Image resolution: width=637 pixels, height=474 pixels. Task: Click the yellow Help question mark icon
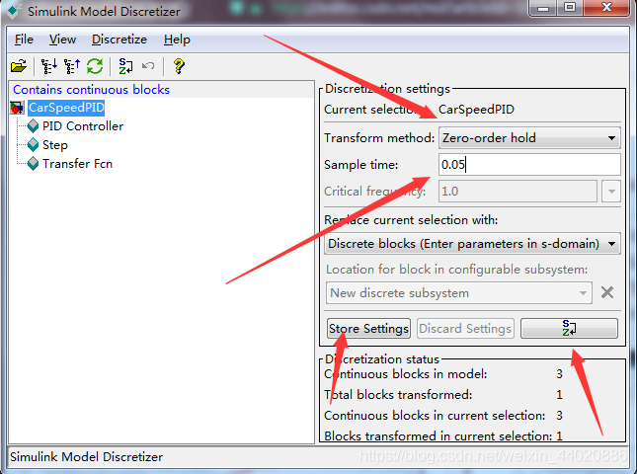pyautogui.click(x=179, y=66)
